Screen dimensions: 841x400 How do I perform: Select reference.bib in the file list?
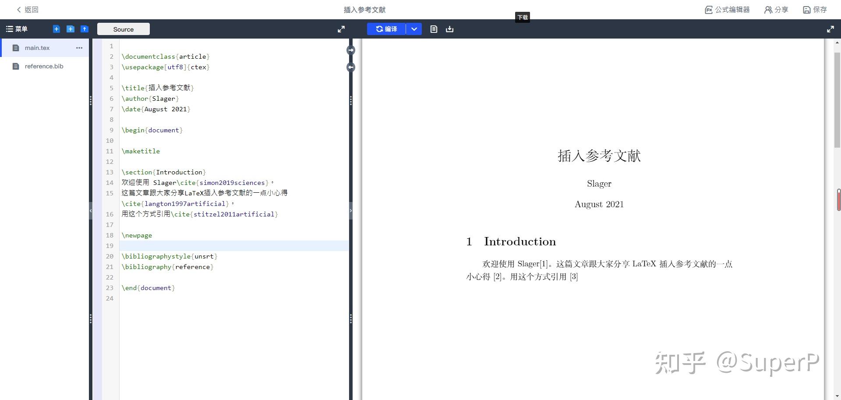pos(44,66)
